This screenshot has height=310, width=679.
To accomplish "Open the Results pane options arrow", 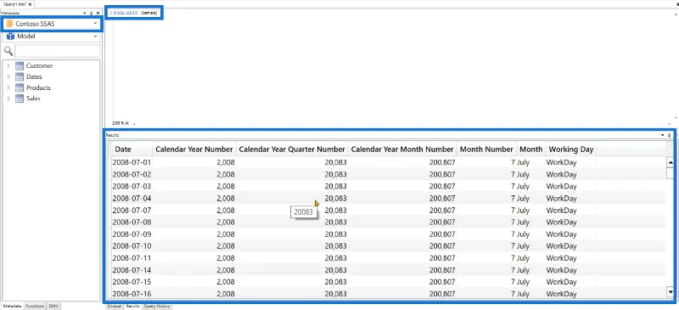I will pos(663,135).
